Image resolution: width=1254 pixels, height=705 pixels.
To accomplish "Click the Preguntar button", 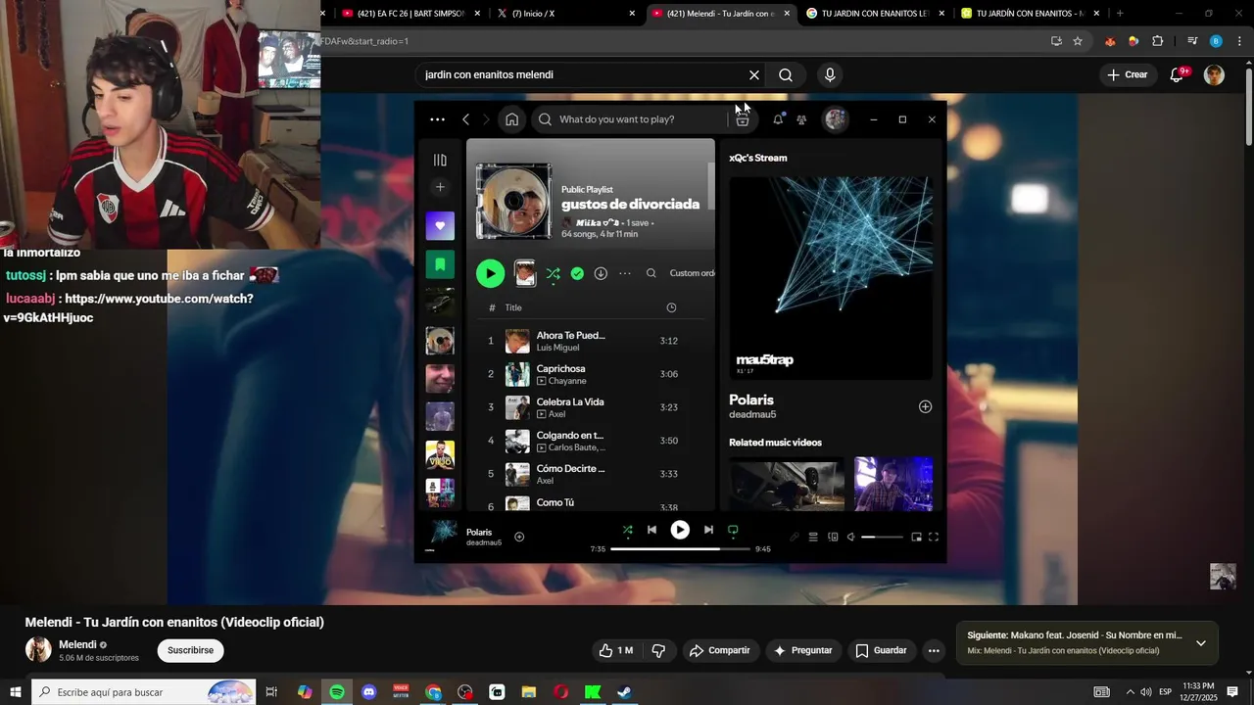I will 802,650.
